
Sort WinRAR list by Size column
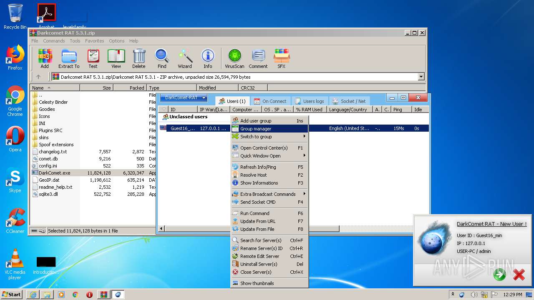coord(96,88)
